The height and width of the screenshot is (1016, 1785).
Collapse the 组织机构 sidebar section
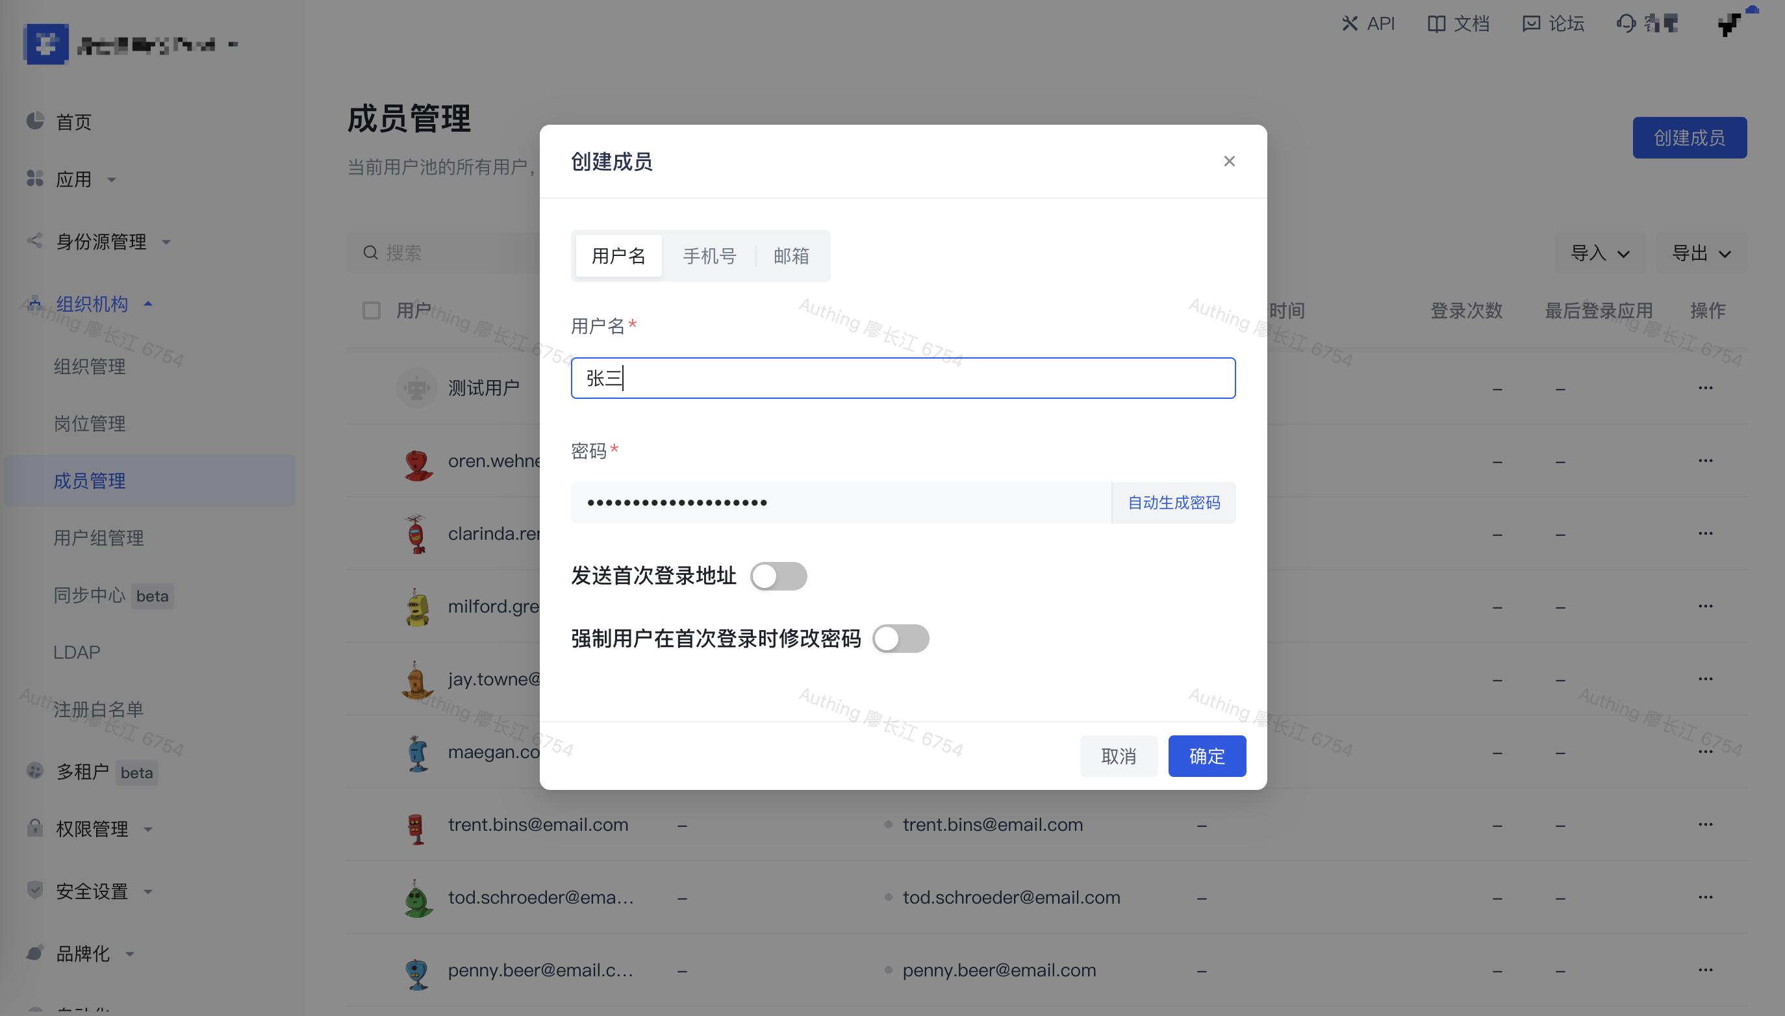click(x=91, y=303)
